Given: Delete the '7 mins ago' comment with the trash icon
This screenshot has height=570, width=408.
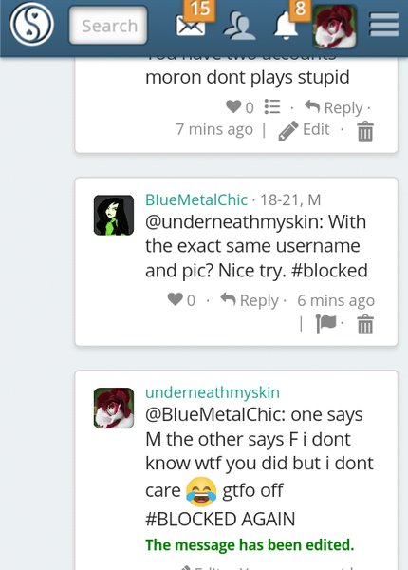Looking at the screenshot, I should click(365, 131).
